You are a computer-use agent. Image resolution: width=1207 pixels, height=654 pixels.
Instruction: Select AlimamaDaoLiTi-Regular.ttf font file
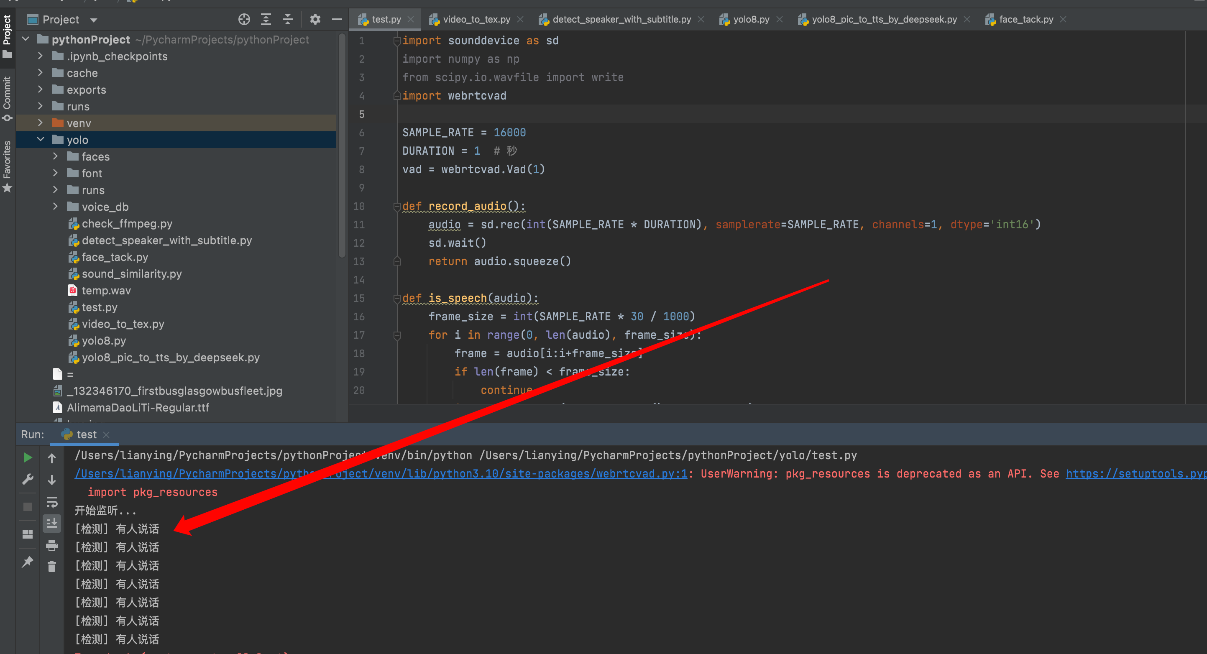pyautogui.click(x=138, y=408)
